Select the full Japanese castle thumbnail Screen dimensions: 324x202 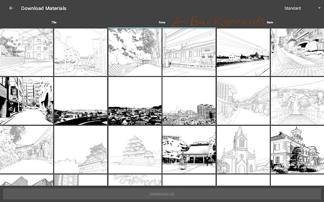pyautogui.click(x=135, y=149)
